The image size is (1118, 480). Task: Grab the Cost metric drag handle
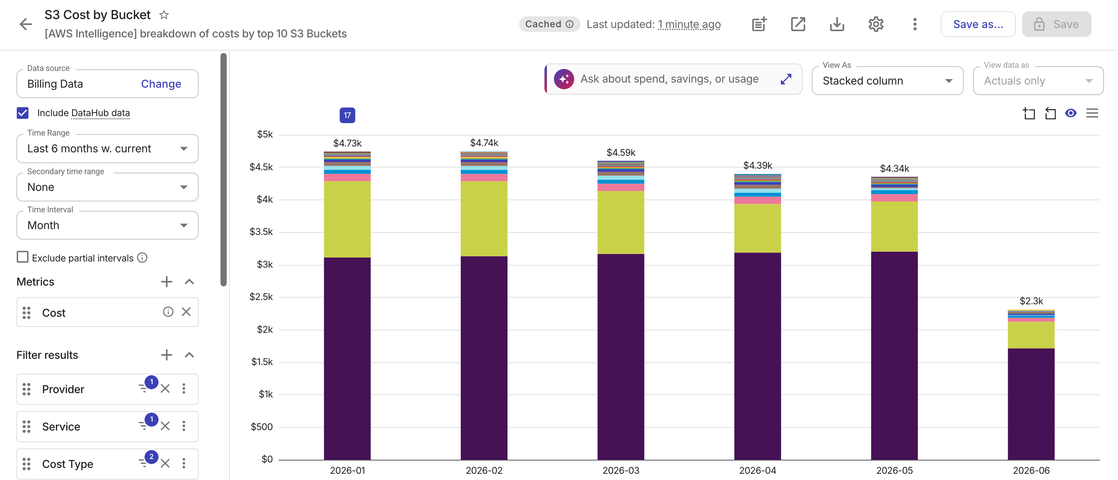pyautogui.click(x=26, y=312)
